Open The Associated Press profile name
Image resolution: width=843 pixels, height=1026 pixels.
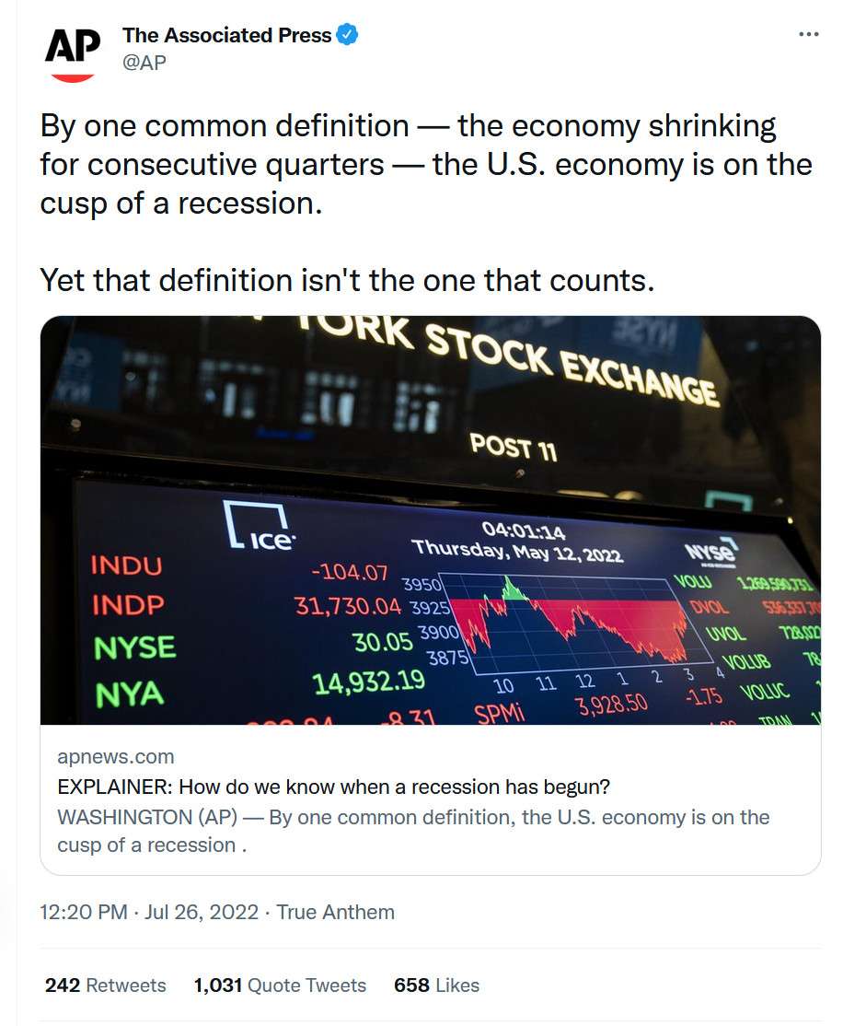point(227,35)
